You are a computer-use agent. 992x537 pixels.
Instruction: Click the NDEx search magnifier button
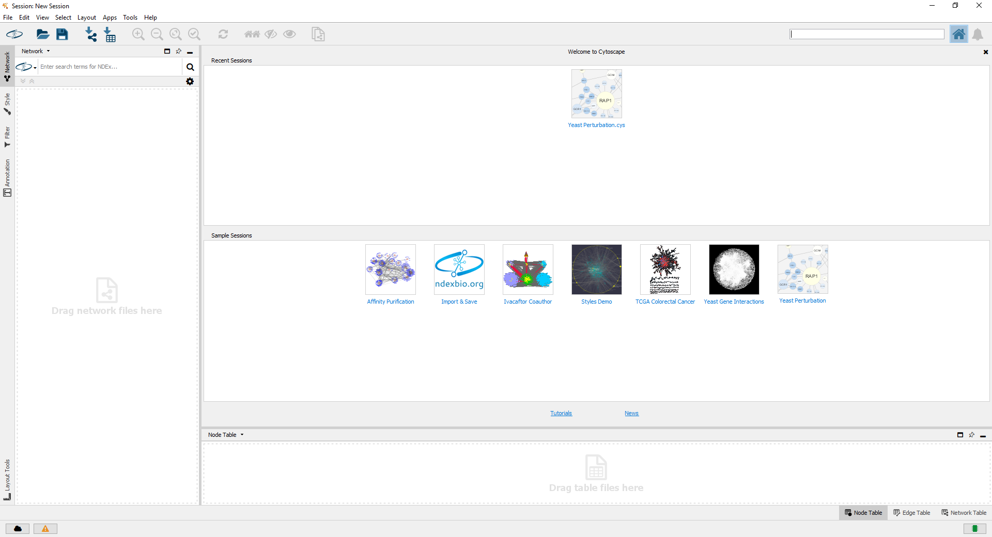pos(190,67)
